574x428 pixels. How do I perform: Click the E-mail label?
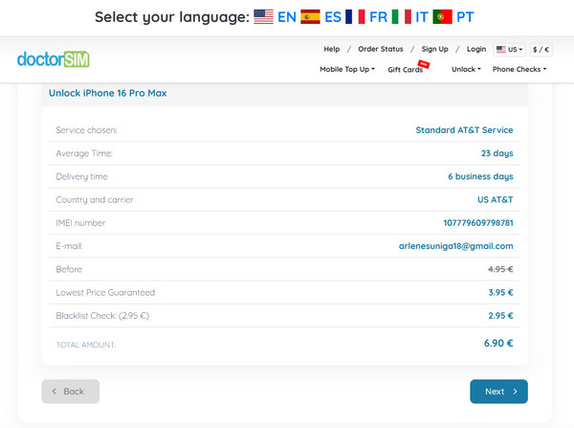[x=69, y=246]
